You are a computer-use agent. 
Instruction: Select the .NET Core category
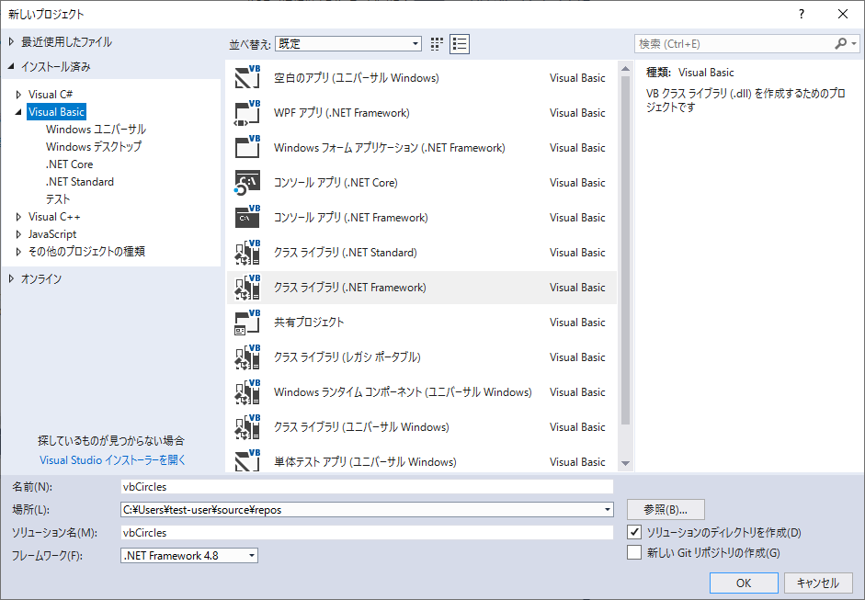pyautogui.click(x=70, y=164)
